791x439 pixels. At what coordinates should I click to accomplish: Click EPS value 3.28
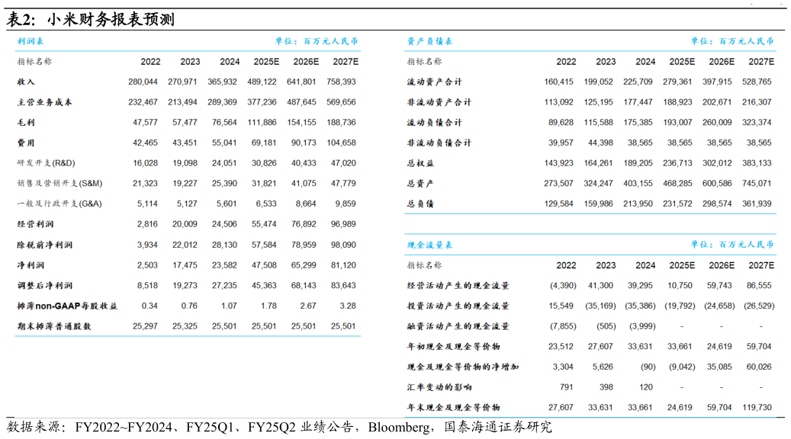coord(348,306)
